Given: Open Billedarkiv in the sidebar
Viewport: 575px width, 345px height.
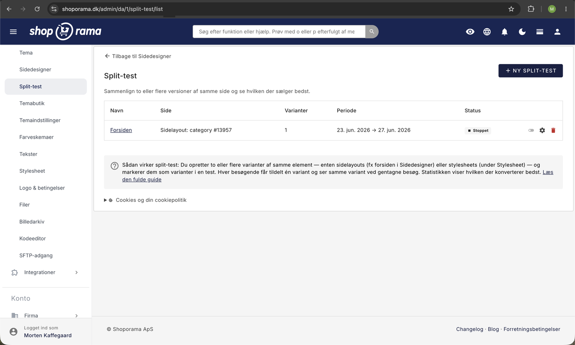Looking at the screenshot, I should pos(32,222).
